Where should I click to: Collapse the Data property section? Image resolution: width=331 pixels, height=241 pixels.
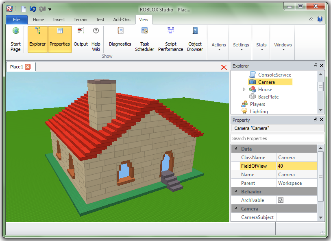236,149
